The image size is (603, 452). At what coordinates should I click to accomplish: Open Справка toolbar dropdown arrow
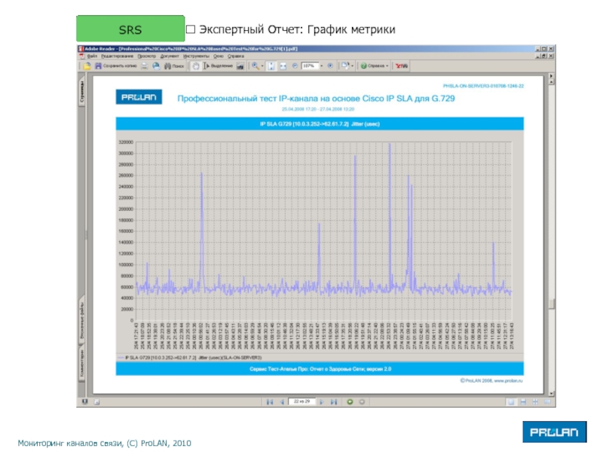pyautogui.click(x=387, y=66)
